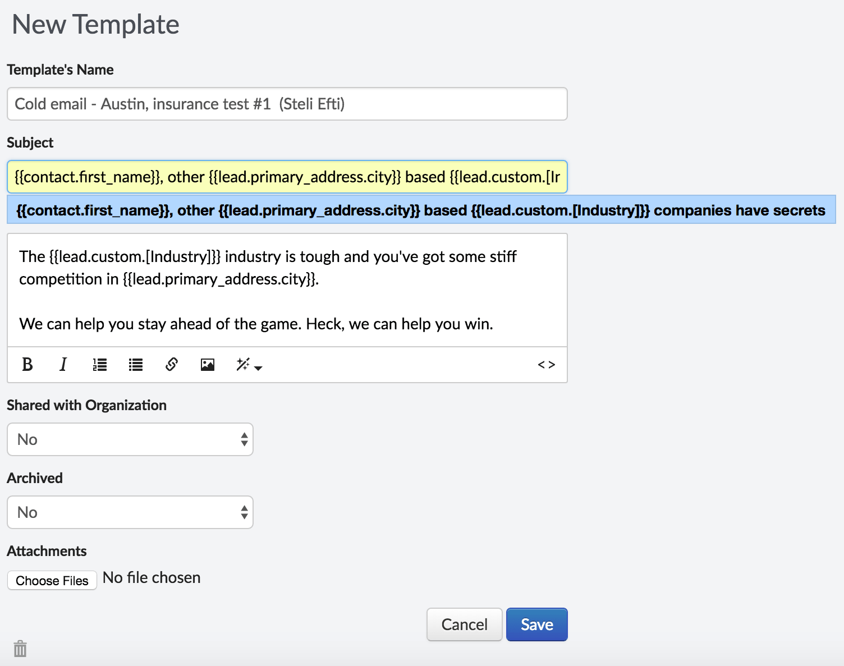
Task: Click the line 'We can help you stay ahead'
Action: point(256,324)
